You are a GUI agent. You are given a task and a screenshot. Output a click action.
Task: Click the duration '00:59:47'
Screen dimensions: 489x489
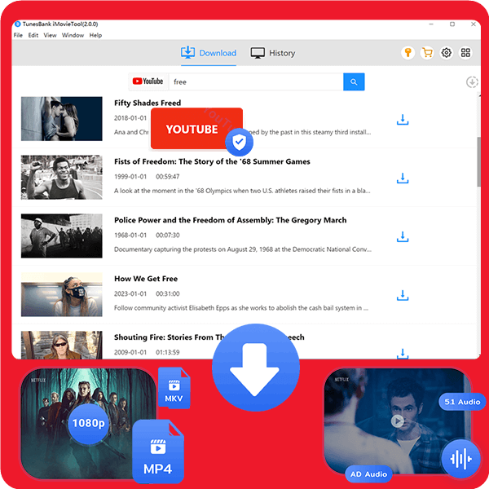(168, 177)
